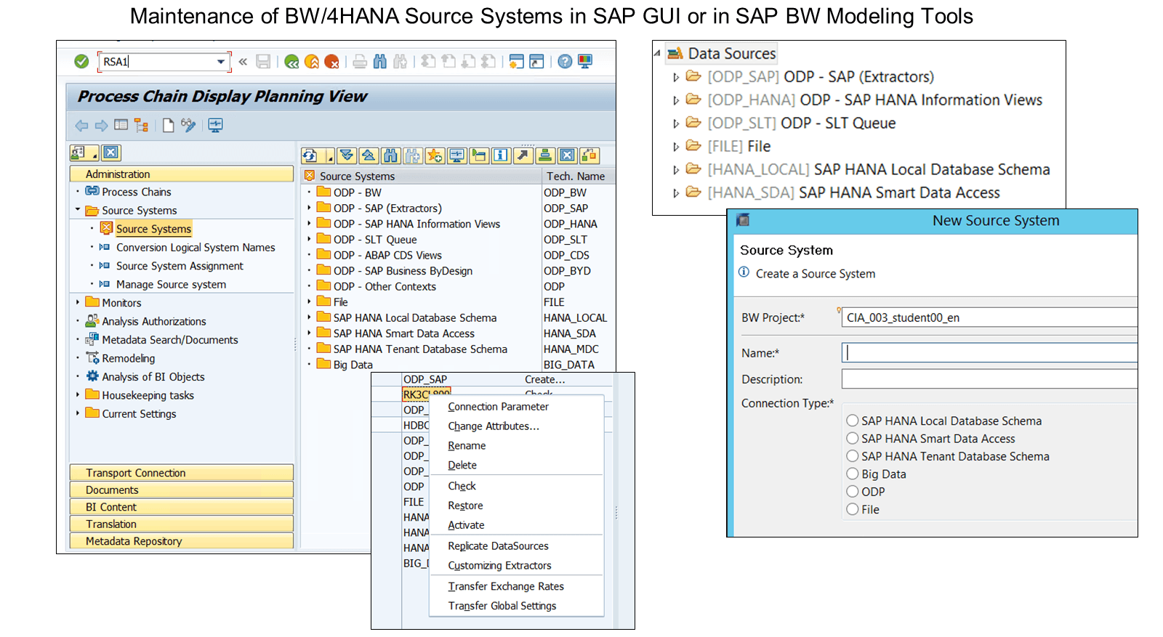Collapse the Source Systems folder in Administration

(78, 210)
